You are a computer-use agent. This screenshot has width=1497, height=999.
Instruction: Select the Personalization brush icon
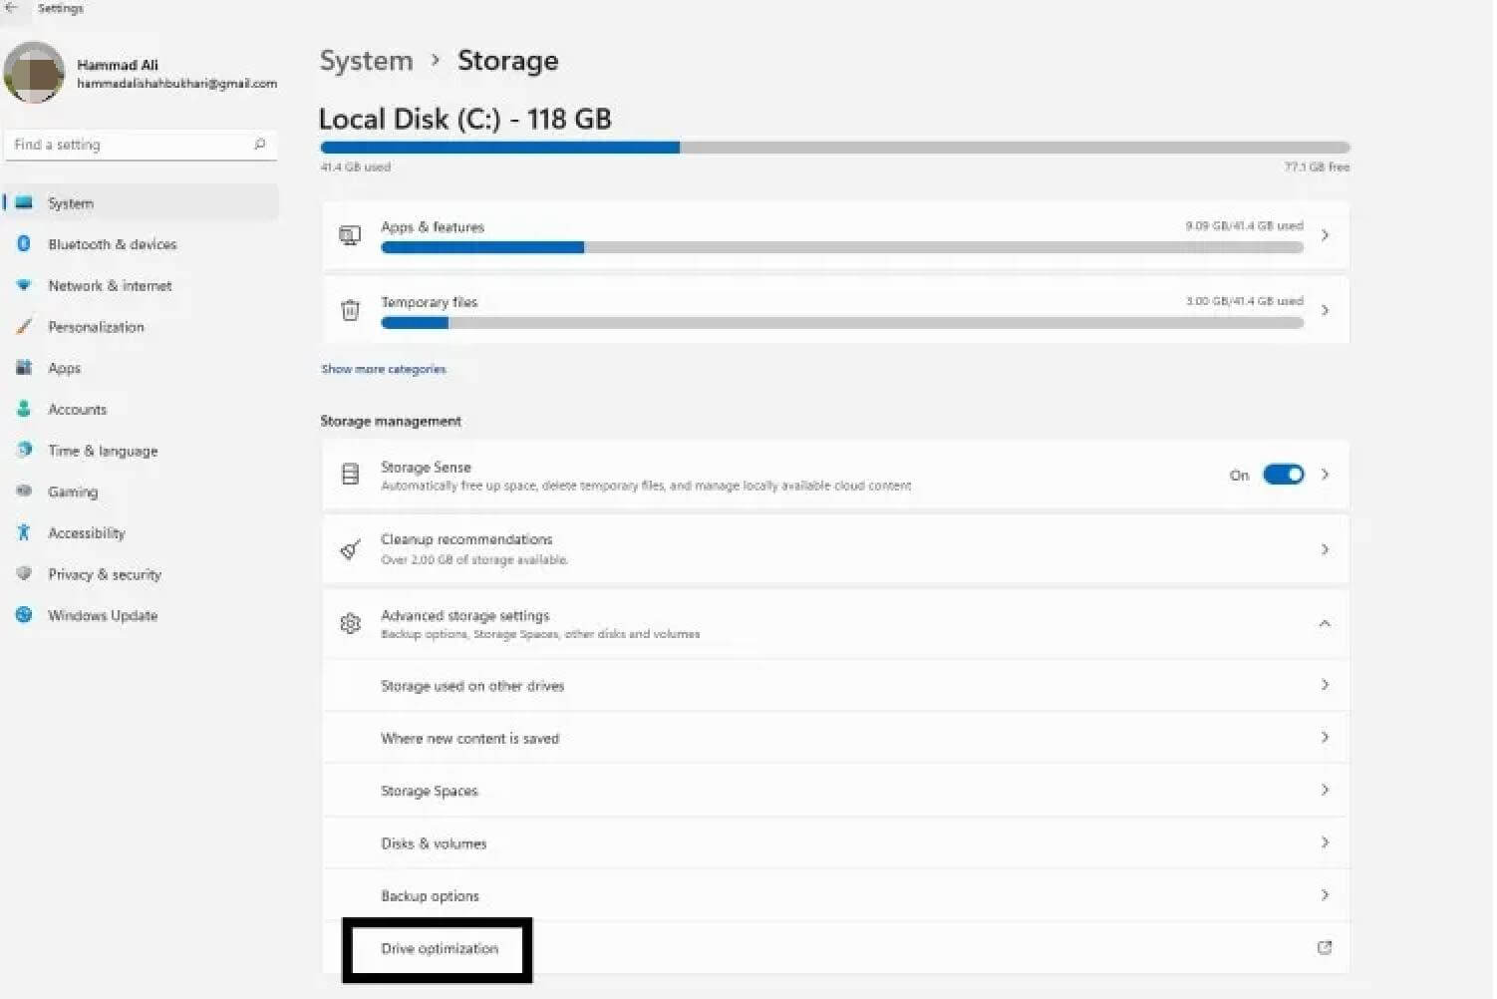coord(24,326)
